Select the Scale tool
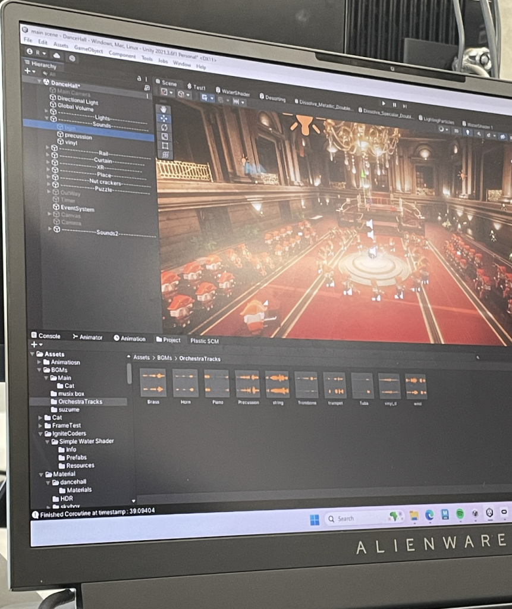The height and width of the screenshot is (609, 512). point(165,136)
